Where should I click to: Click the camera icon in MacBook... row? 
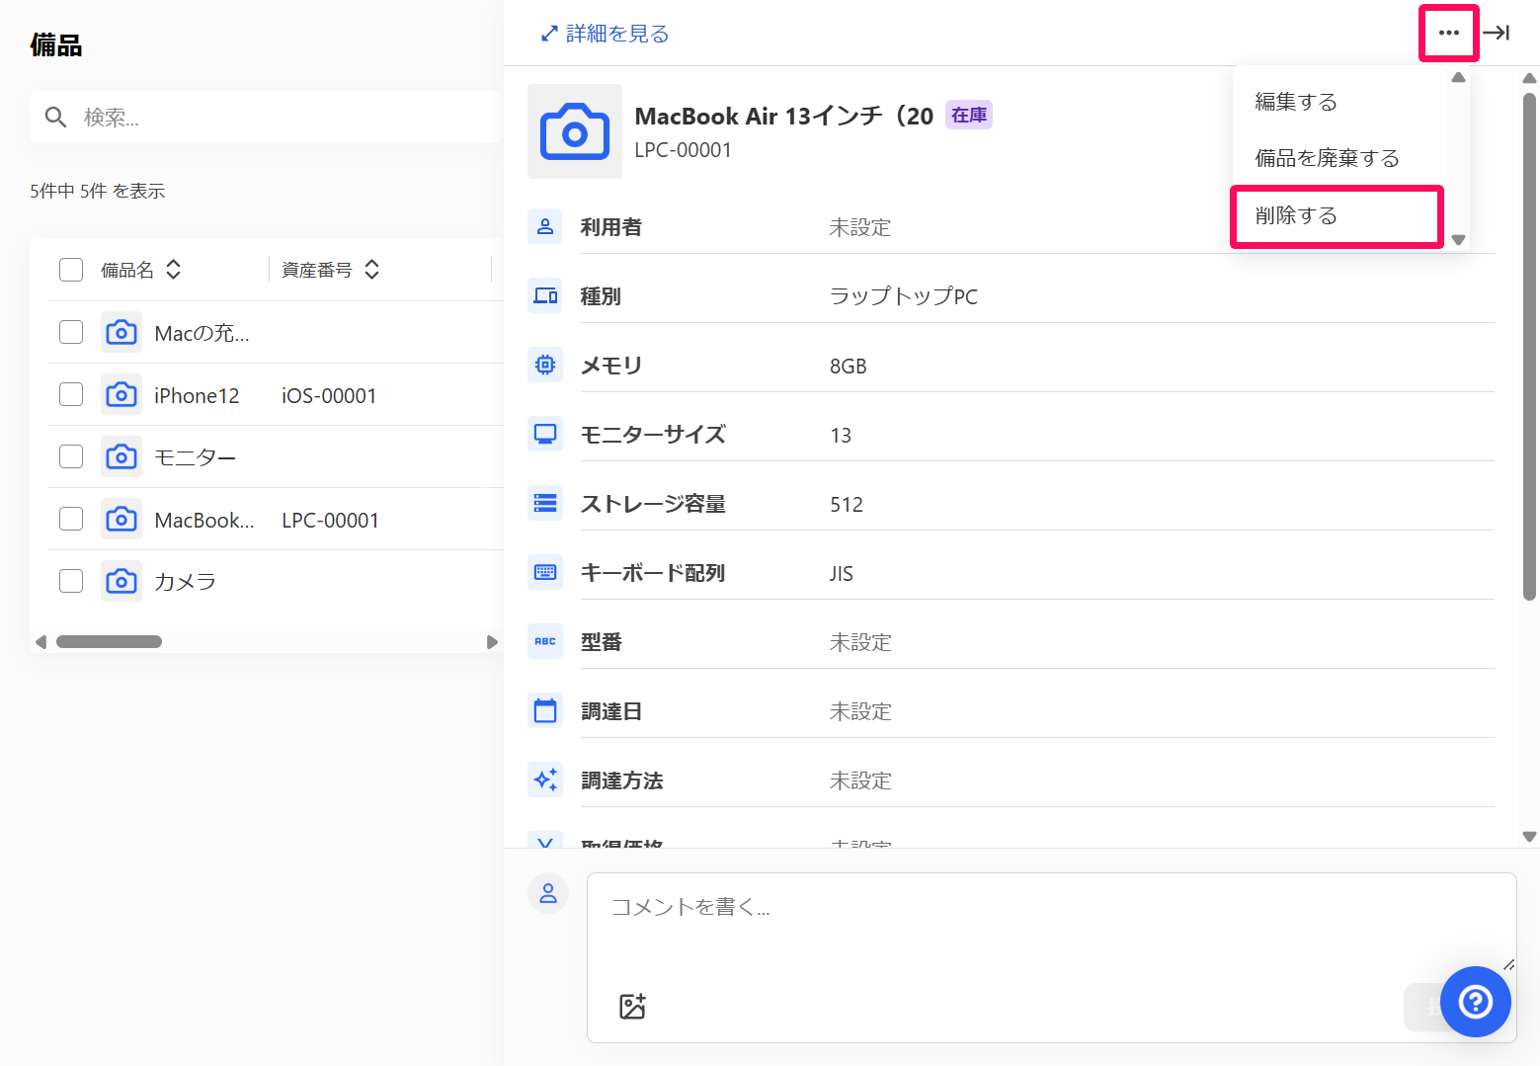click(x=122, y=519)
